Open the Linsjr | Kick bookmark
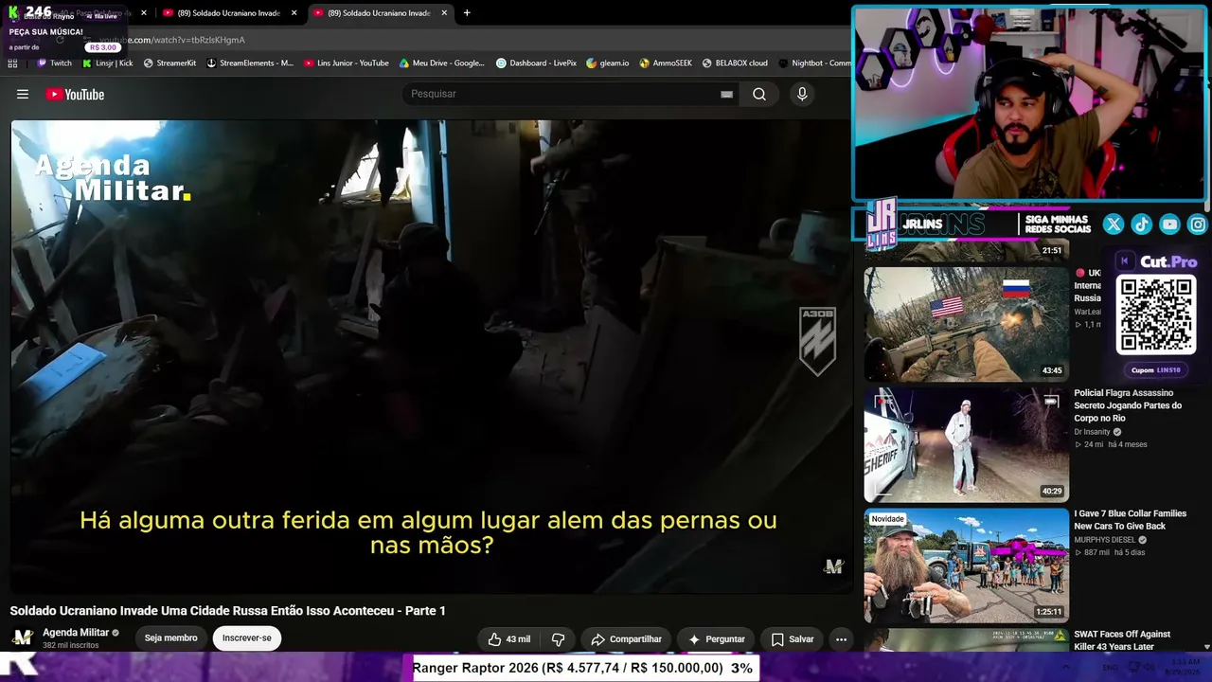The height and width of the screenshot is (682, 1212). coord(107,63)
